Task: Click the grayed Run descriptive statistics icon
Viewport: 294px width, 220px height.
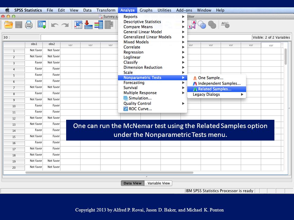Action: click(109, 25)
